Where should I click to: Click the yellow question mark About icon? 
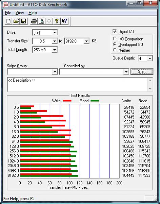pos(57,21)
